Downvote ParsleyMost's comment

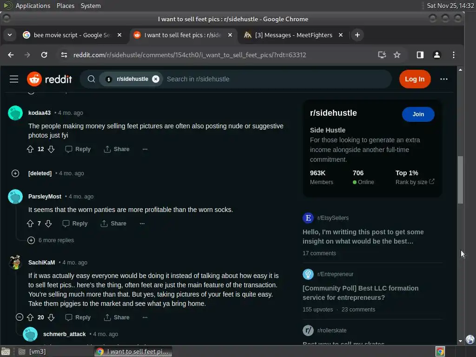(48, 224)
